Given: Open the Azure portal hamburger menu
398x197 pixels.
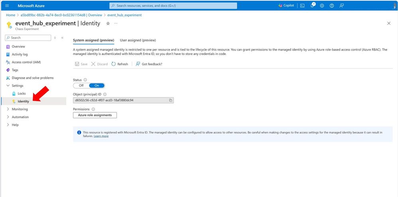Looking at the screenshot, I should pos(7,6).
